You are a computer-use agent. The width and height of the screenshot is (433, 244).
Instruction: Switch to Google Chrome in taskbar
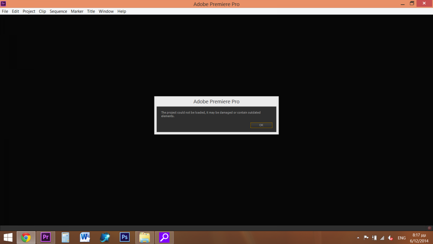26,237
